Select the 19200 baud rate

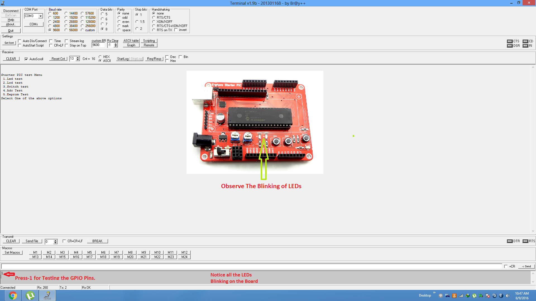[x=66, y=18]
